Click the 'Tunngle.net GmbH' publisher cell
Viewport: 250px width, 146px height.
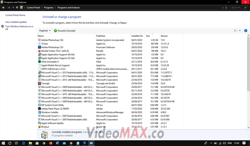(x=106, y=83)
